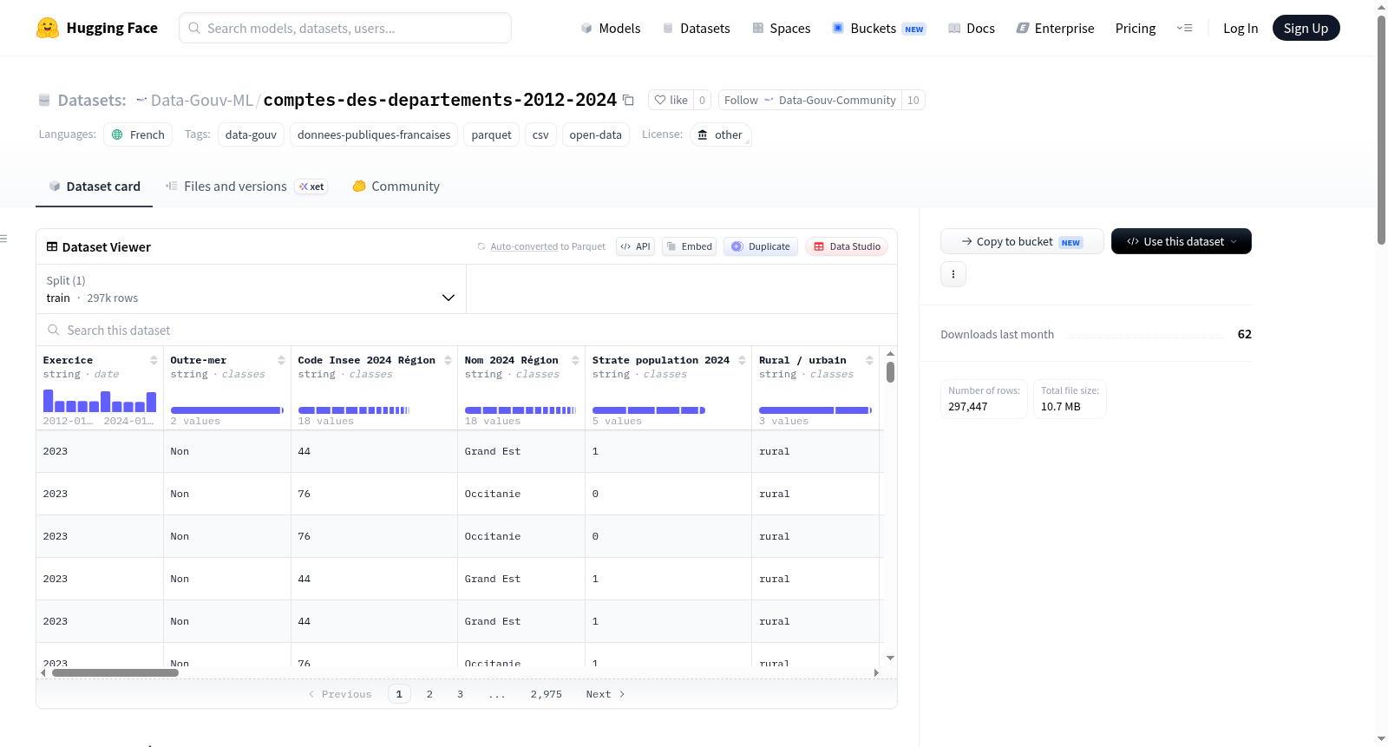This screenshot has height=747, width=1388.
Task: Open the Use this dataset dropdown
Action: coord(1181,241)
